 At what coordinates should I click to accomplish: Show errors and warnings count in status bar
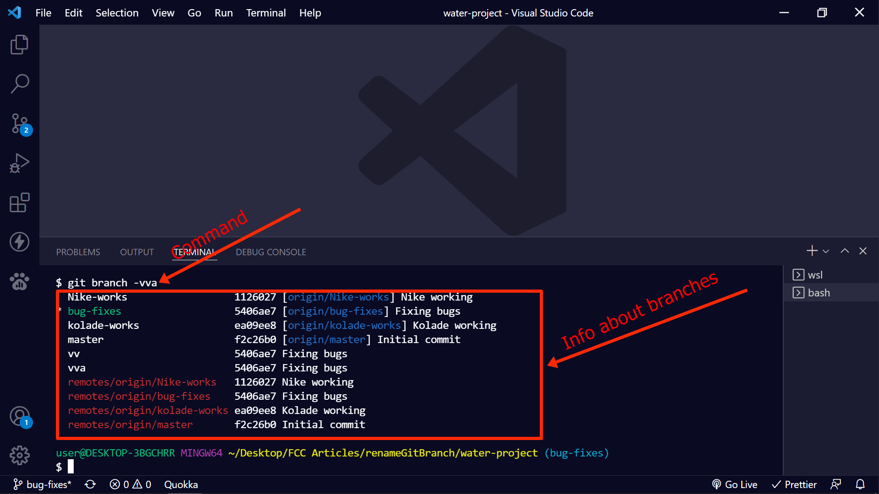(x=130, y=484)
